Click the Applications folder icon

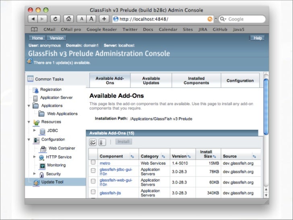click(35, 106)
